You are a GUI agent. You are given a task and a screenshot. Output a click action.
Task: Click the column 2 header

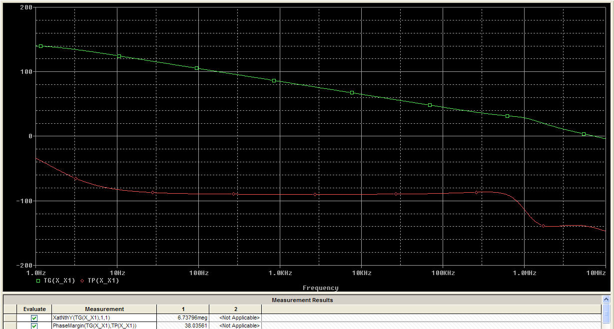click(235, 309)
